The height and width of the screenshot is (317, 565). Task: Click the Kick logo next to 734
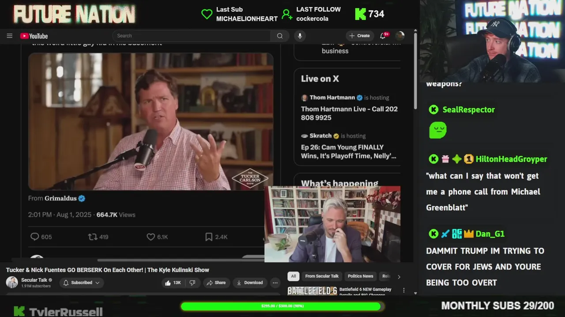click(360, 14)
